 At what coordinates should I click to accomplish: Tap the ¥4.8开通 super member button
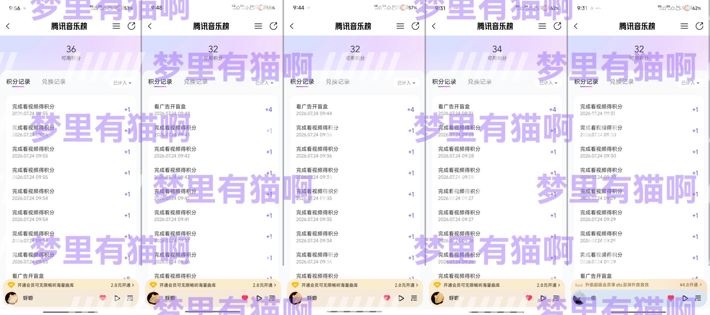[691, 285]
